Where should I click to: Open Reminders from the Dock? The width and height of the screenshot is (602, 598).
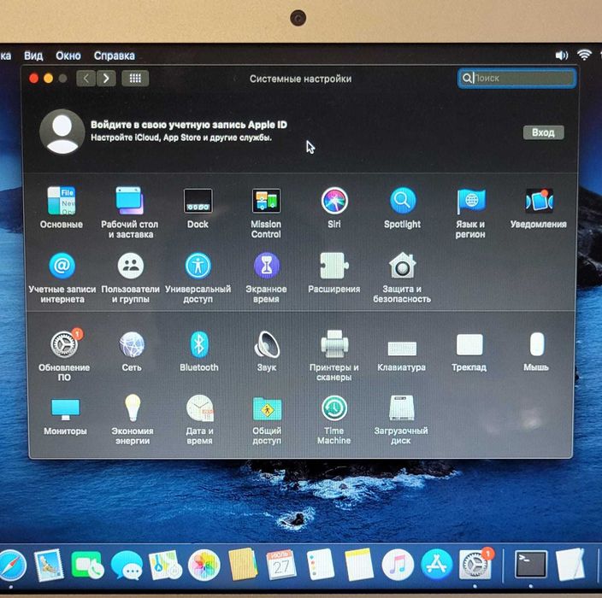(x=320, y=565)
